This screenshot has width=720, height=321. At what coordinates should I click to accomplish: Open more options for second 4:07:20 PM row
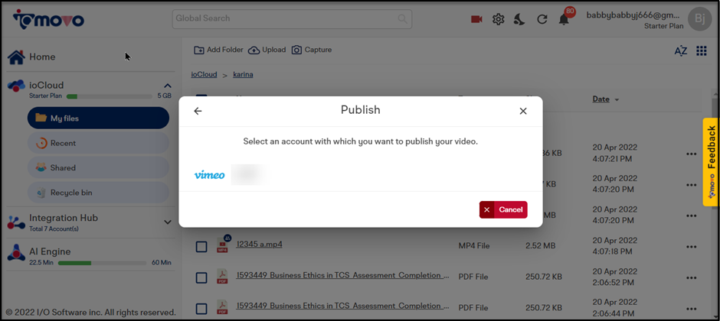pos(692,216)
